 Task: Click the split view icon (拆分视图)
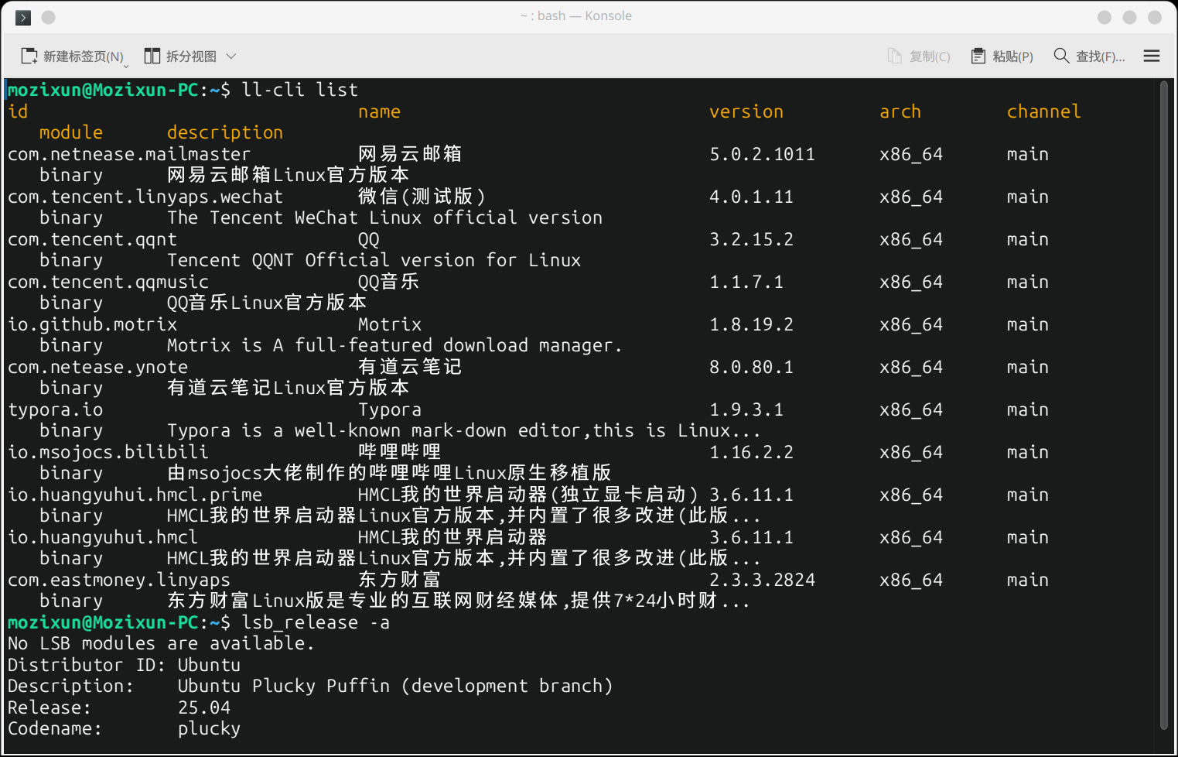152,56
